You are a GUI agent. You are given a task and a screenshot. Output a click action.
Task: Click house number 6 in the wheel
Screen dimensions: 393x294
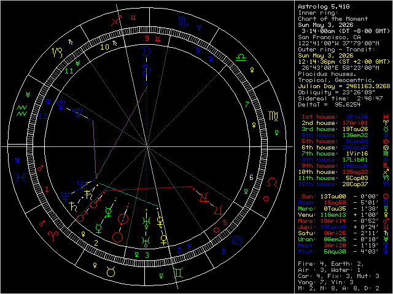tap(251, 178)
